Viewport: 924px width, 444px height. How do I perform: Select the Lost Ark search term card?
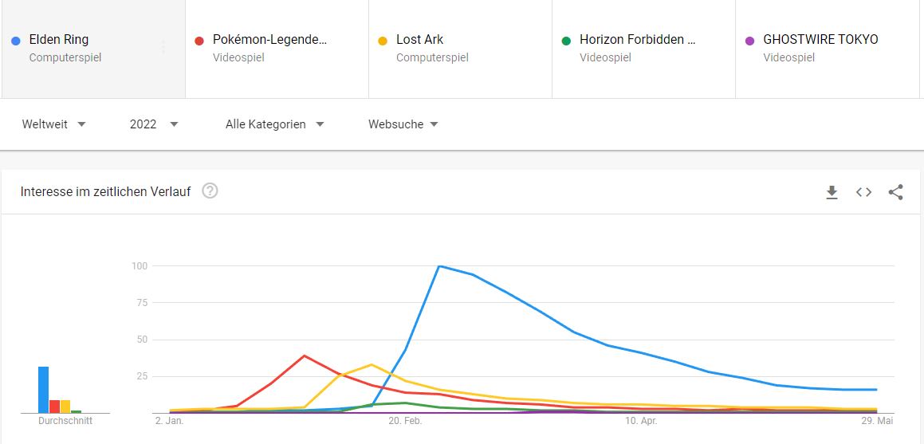[460, 49]
